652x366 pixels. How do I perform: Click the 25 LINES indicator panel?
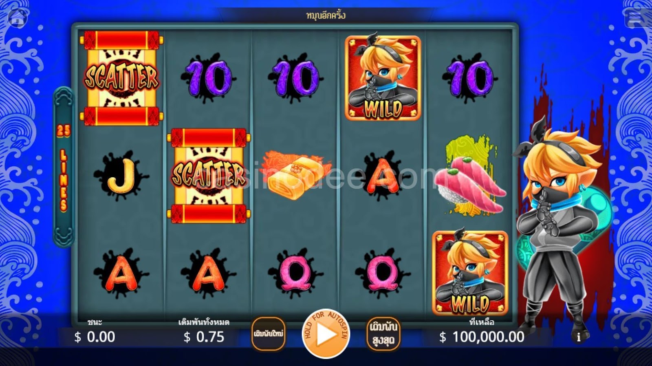pyautogui.click(x=64, y=167)
